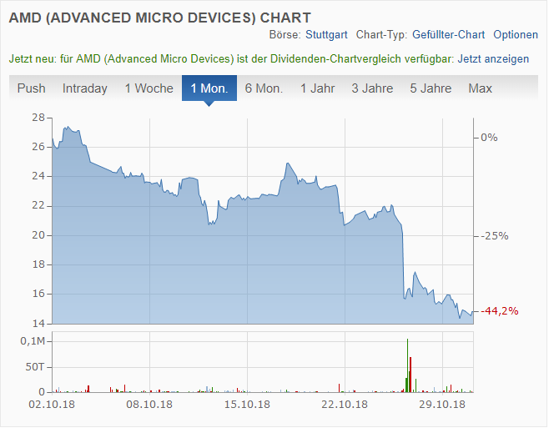Click the AMD (Advanced Micro Devices) Chart heading

pyautogui.click(x=159, y=18)
